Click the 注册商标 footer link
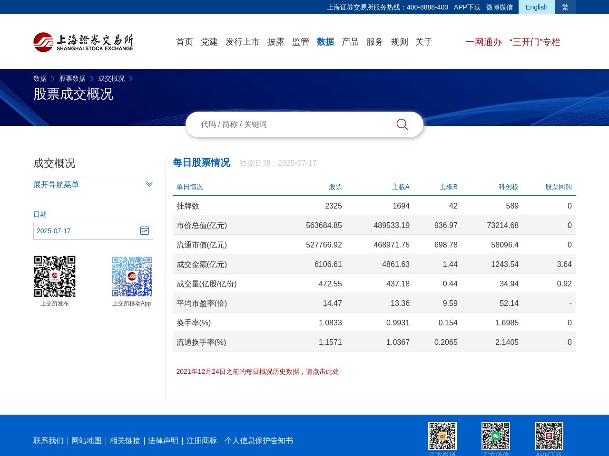The image size is (609, 456). point(202,441)
